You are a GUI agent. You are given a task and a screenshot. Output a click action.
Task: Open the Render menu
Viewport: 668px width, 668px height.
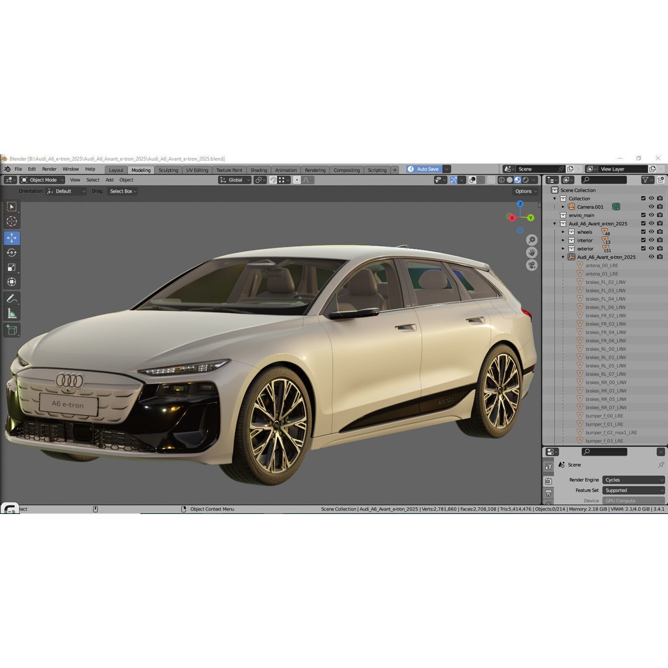pyautogui.click(x=49, y=169)
